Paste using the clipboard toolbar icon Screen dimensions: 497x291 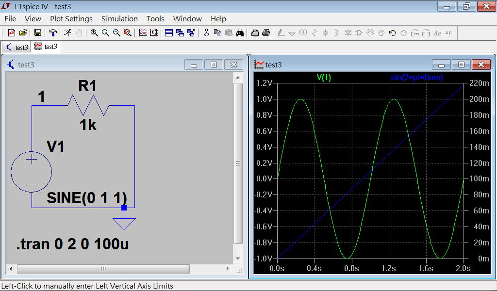[x=229, y=32]
